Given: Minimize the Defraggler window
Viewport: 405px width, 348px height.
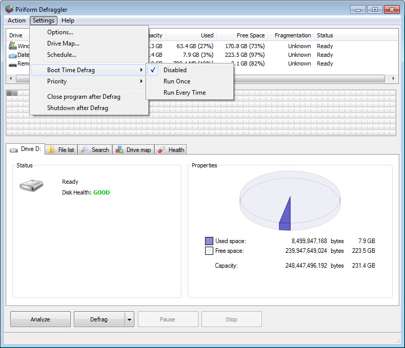Looking at the screenshot, I should click(358, 10).
